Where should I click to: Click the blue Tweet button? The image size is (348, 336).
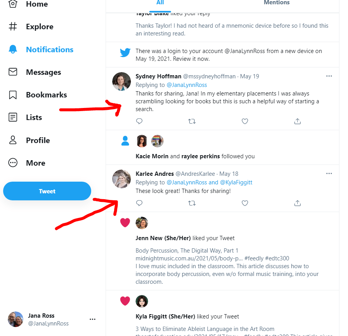tap(47, 191)
